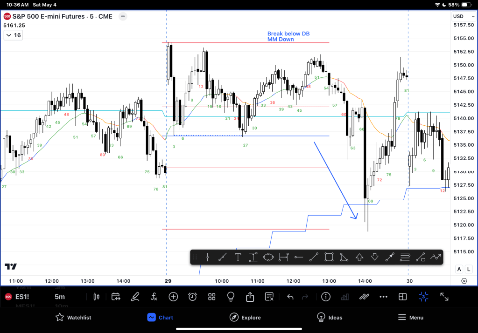
Task: Open the indicators fx menu
Action: tap(154, 297)
